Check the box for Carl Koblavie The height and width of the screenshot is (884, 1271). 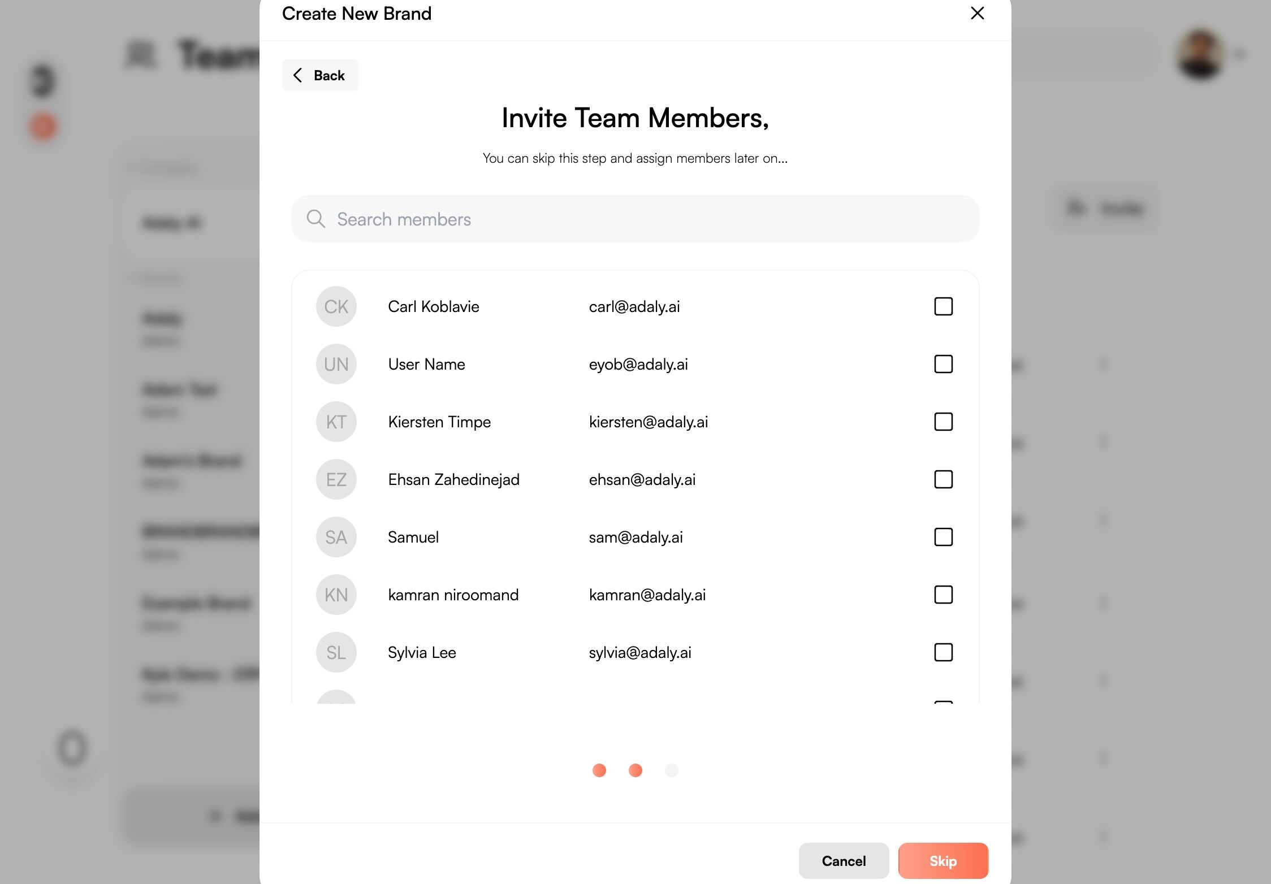click(x=943, y=306)
